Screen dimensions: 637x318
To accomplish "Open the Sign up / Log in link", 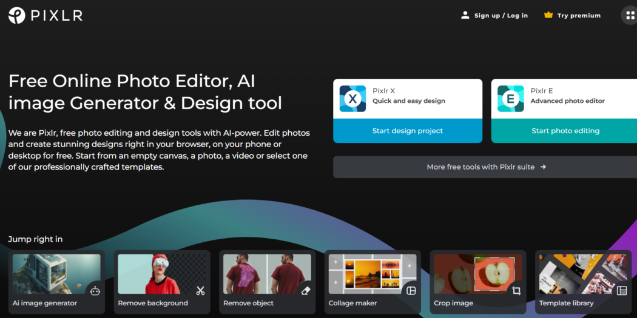I will click(501, 15).
